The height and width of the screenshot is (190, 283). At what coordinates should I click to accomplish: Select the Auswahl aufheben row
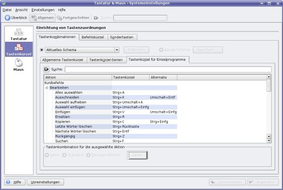(x=116, y=102)
